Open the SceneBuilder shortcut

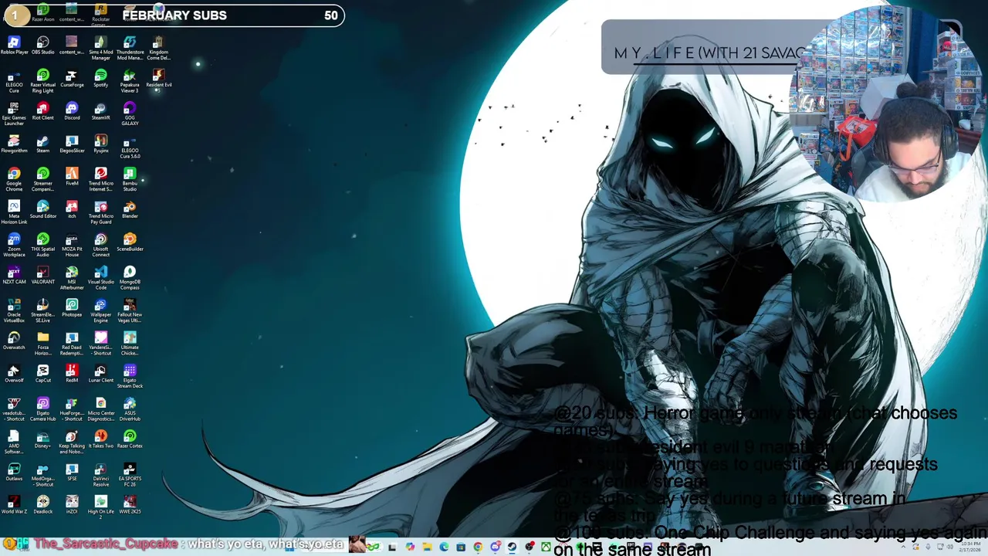click(x=130, y=242)
